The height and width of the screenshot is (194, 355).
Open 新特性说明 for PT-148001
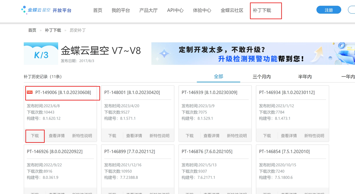[x=159, y=136]
